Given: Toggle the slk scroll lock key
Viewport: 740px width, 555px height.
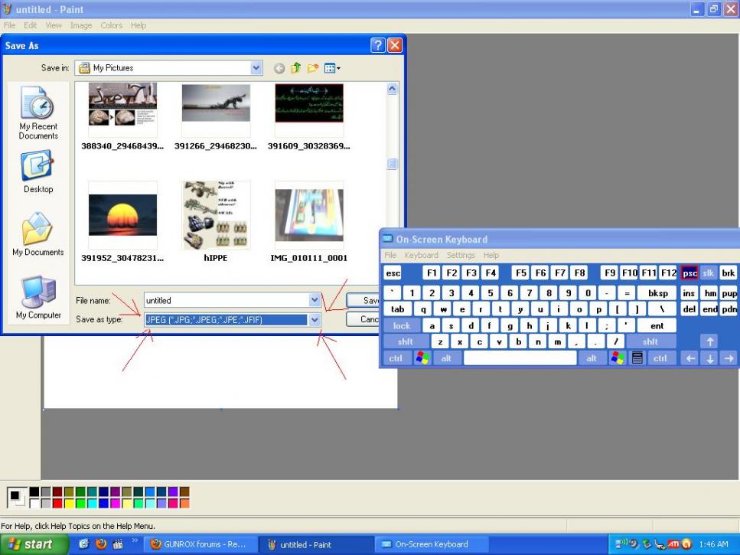Looking at the screenshot, I should click(709, 273).
